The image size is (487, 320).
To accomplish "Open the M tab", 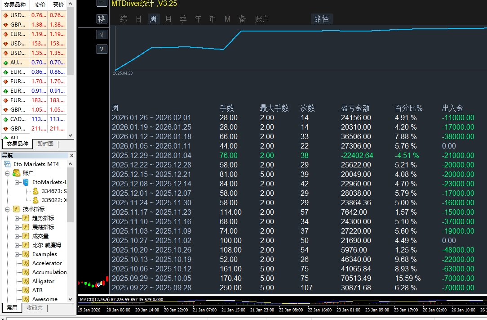I will (228, 19).
